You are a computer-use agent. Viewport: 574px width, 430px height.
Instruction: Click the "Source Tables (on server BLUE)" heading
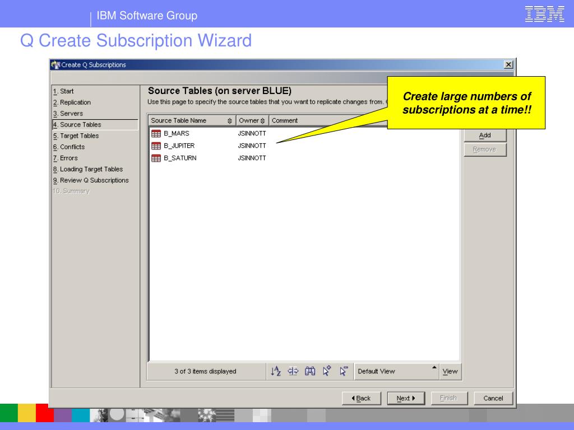coord(220,91)
